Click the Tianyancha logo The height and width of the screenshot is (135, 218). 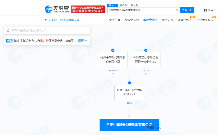(x=57, y=9)
